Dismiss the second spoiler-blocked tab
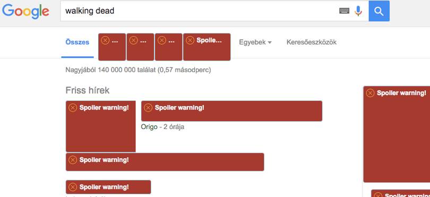The width and height of the screenshot is (430, 197). [133, 40]
